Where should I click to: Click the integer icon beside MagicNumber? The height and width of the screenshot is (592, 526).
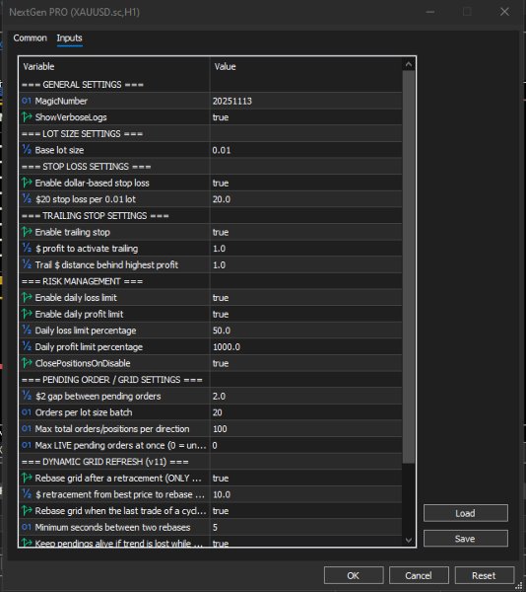pyautogui.click(x=27, y=101)
